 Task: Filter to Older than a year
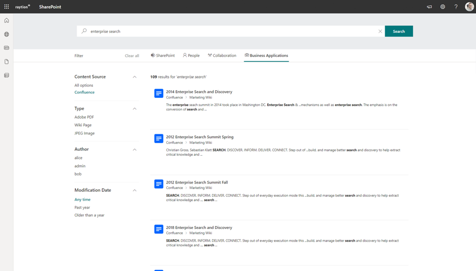[89, 215]
